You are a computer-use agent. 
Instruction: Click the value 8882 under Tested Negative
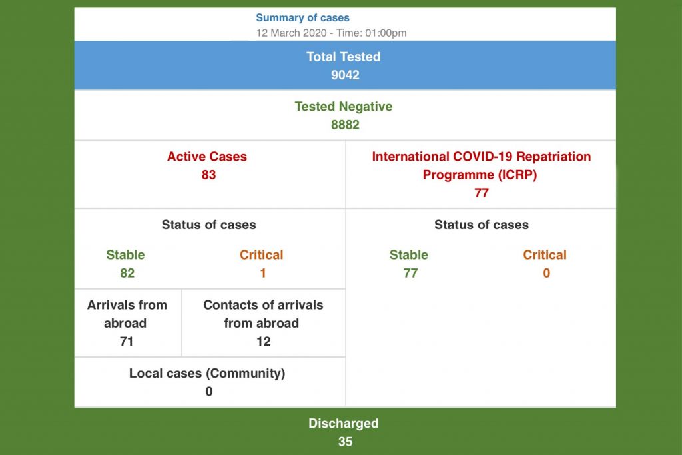(x=344, y=125)
